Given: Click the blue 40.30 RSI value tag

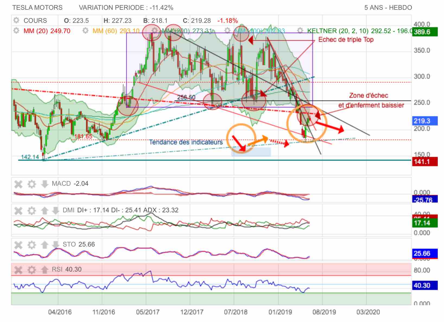Looking at the screenshot, I should [x=425, y=286].
